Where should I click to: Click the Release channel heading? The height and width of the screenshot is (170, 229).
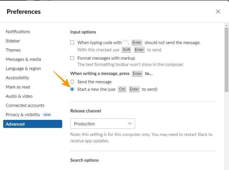click(x=86, y=111)
